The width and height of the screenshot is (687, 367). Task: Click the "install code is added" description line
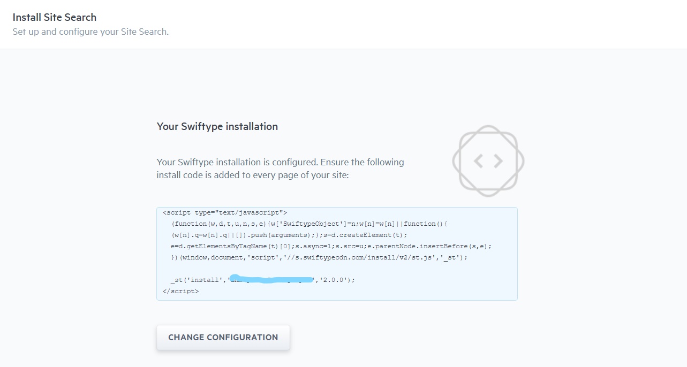(x=252, y=175)
